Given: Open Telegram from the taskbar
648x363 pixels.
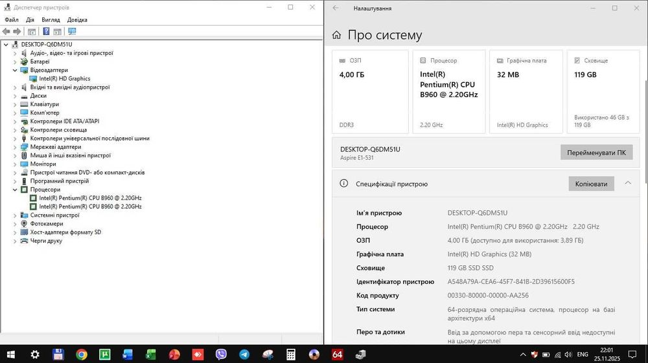Looking at the screenshot, I should point(244,355).
